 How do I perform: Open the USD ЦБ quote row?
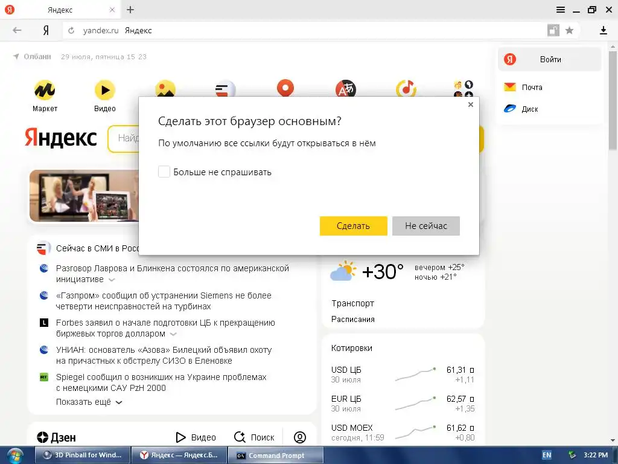[x=403, y=375]
